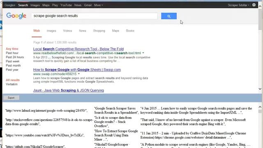The image size is (263, 148).
Task: Expand arrow next to swaip.com URL
Action: point(78,74)
